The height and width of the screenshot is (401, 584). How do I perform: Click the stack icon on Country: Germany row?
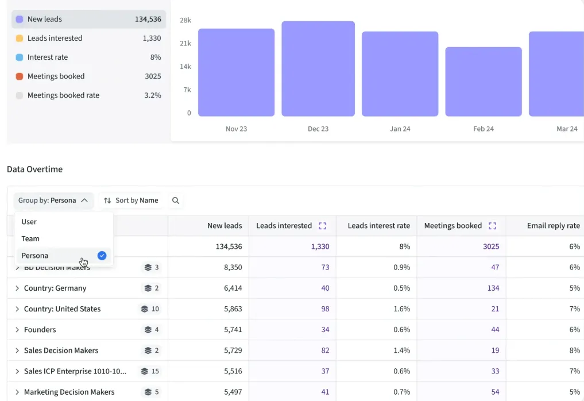(x=148, y=288)
